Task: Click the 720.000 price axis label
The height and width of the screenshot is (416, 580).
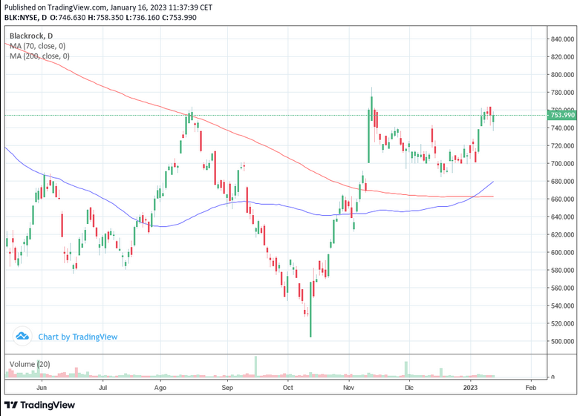Action: 562,146
